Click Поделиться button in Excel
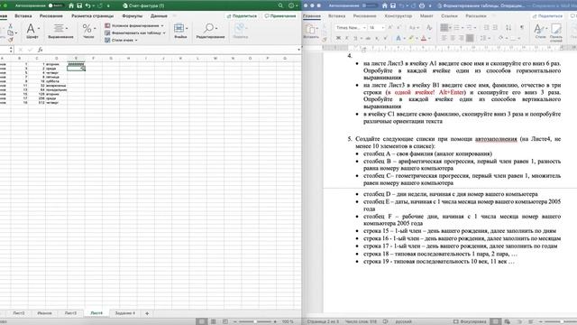Image resolution: width=577 pixels, height=325 pixels. [x=242, y=16]
